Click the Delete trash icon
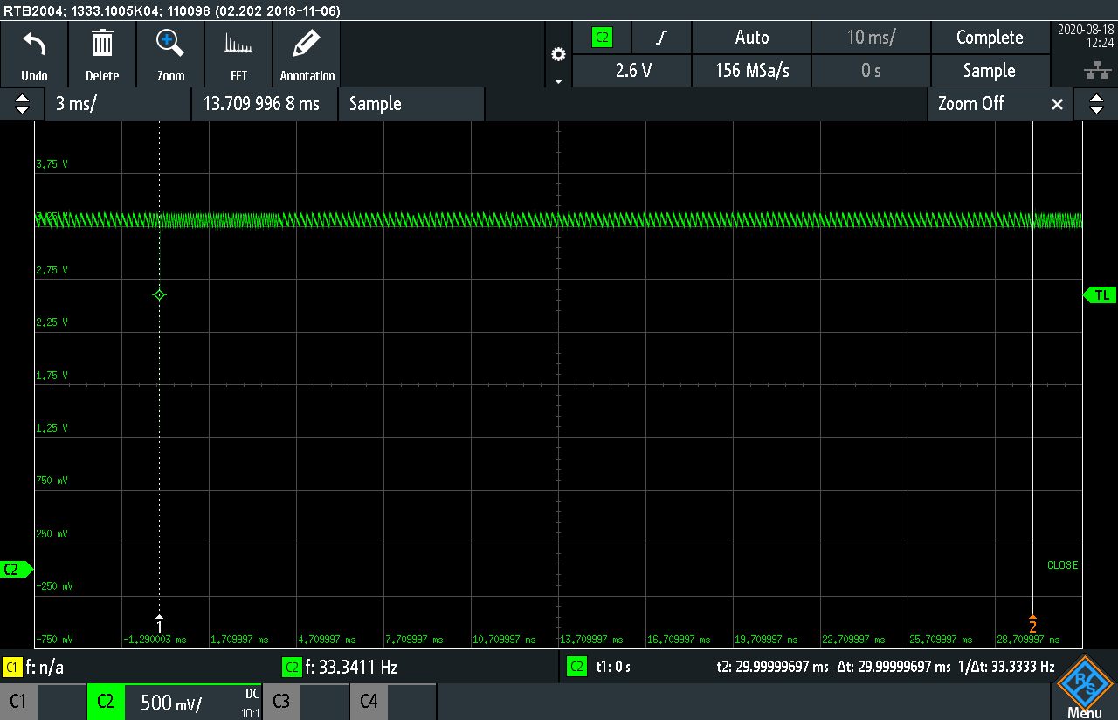Viewport: 1118px width, 720px height. coord(102,54)
